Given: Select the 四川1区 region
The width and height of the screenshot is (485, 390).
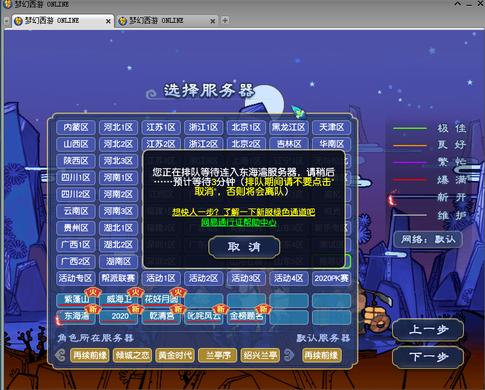Looking at the screenshot, I should click(x=76, y=177).
